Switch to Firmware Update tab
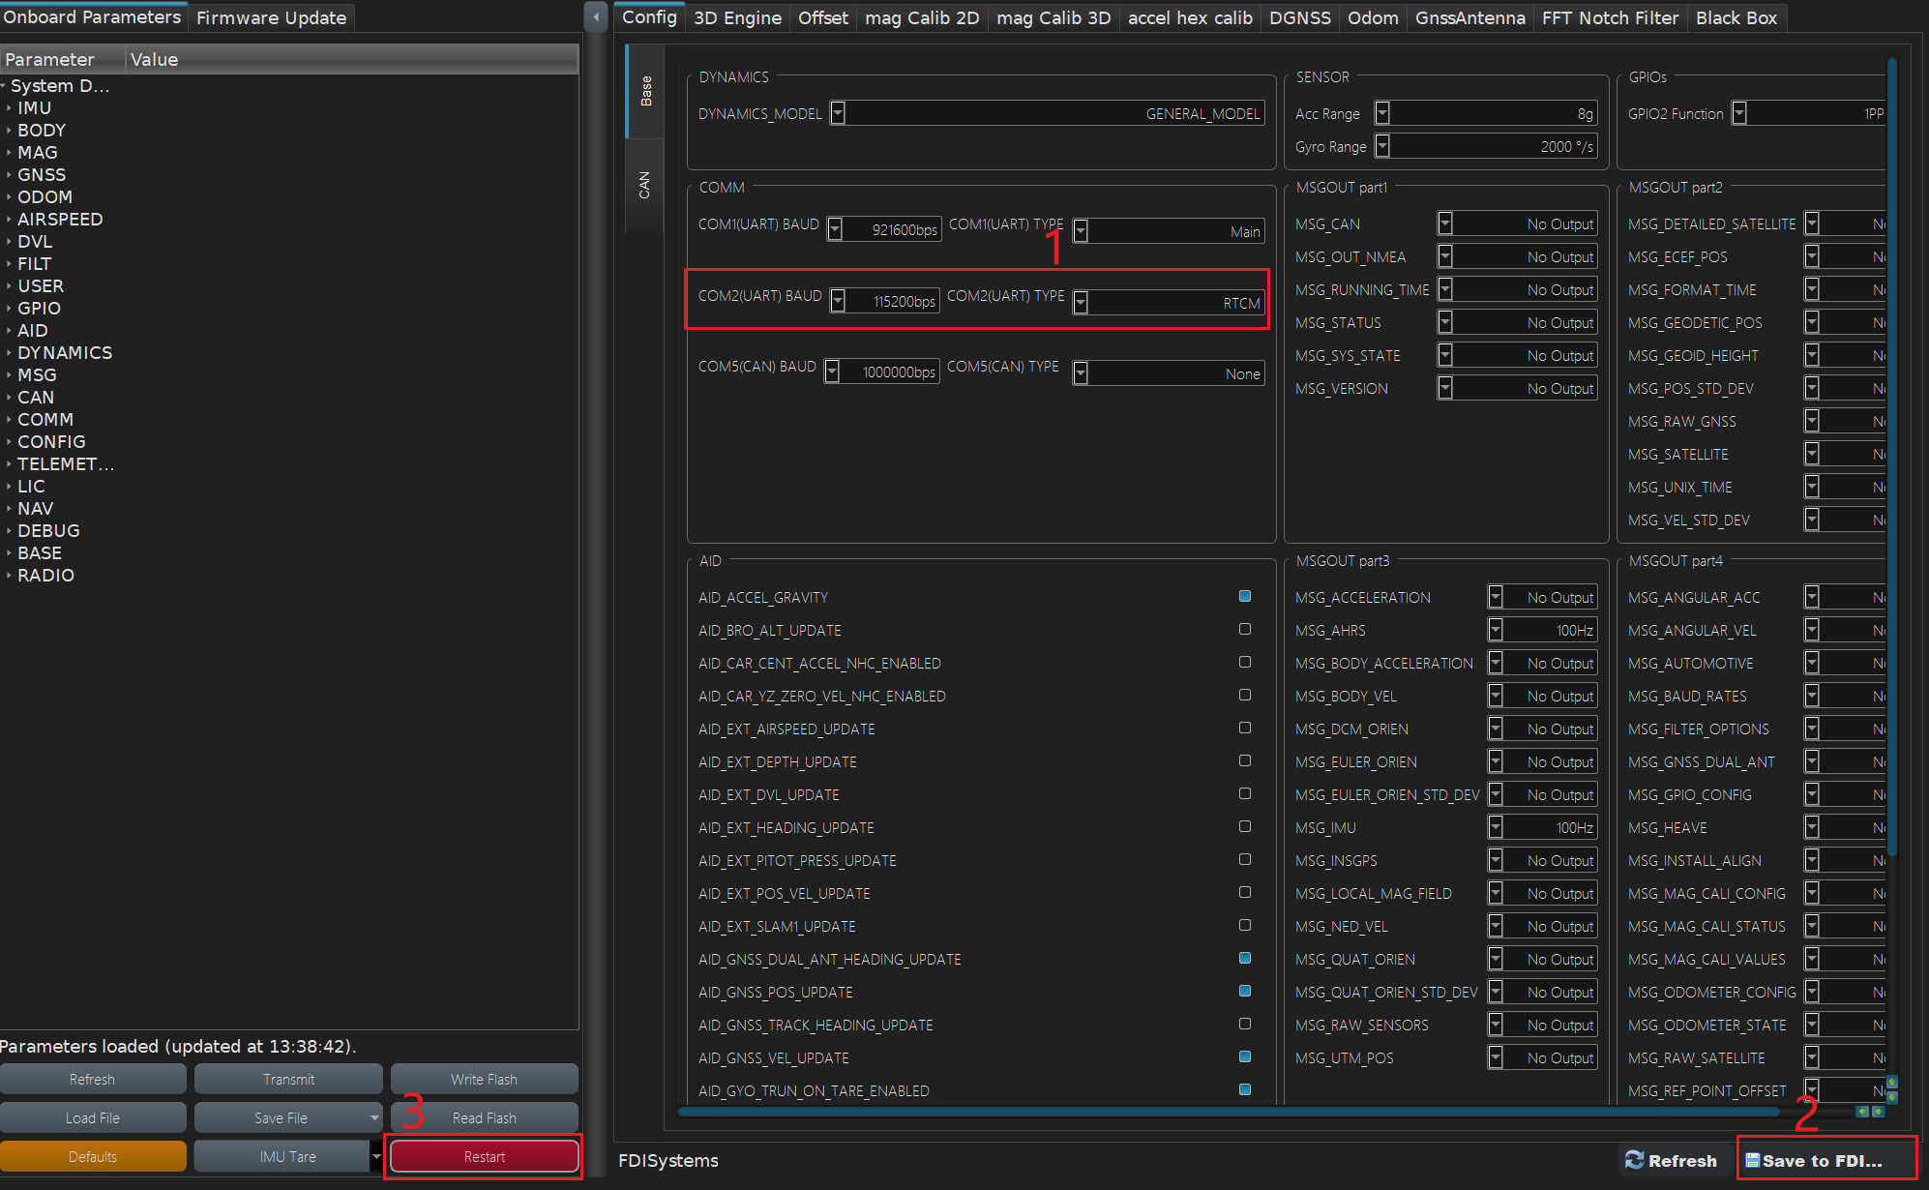This screenshot has width=1929, height=1190. coord(271,17)
